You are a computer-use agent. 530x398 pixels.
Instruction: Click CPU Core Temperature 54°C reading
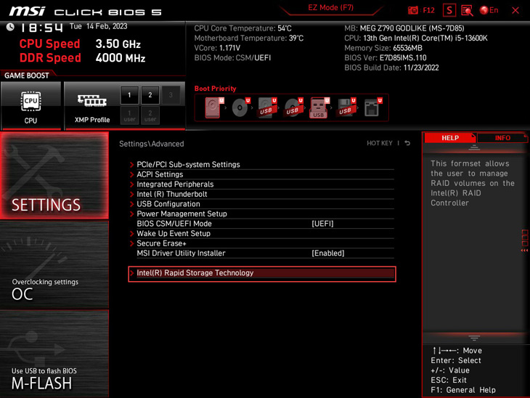click(x=242, y=28)
